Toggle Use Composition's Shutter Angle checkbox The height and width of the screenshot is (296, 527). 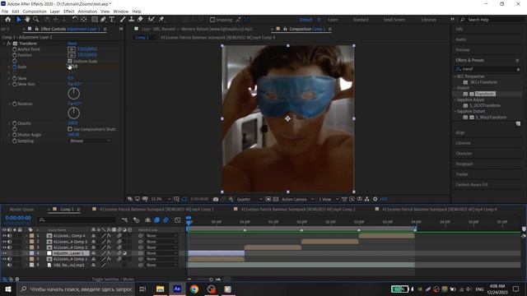[70, 129]
